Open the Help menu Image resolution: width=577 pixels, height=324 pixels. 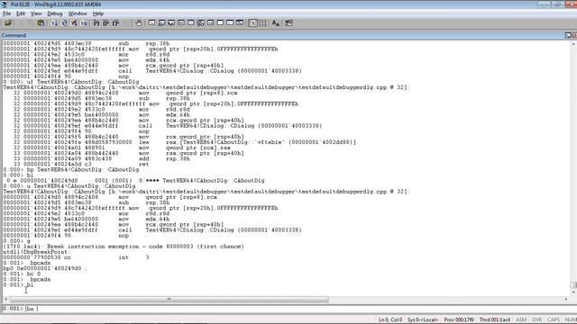tap(98, 13)
